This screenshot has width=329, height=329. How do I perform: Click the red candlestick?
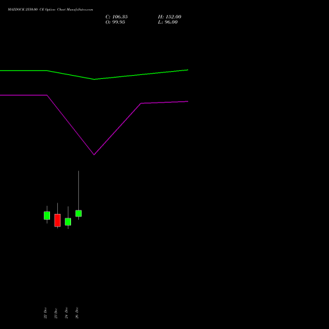57,220
